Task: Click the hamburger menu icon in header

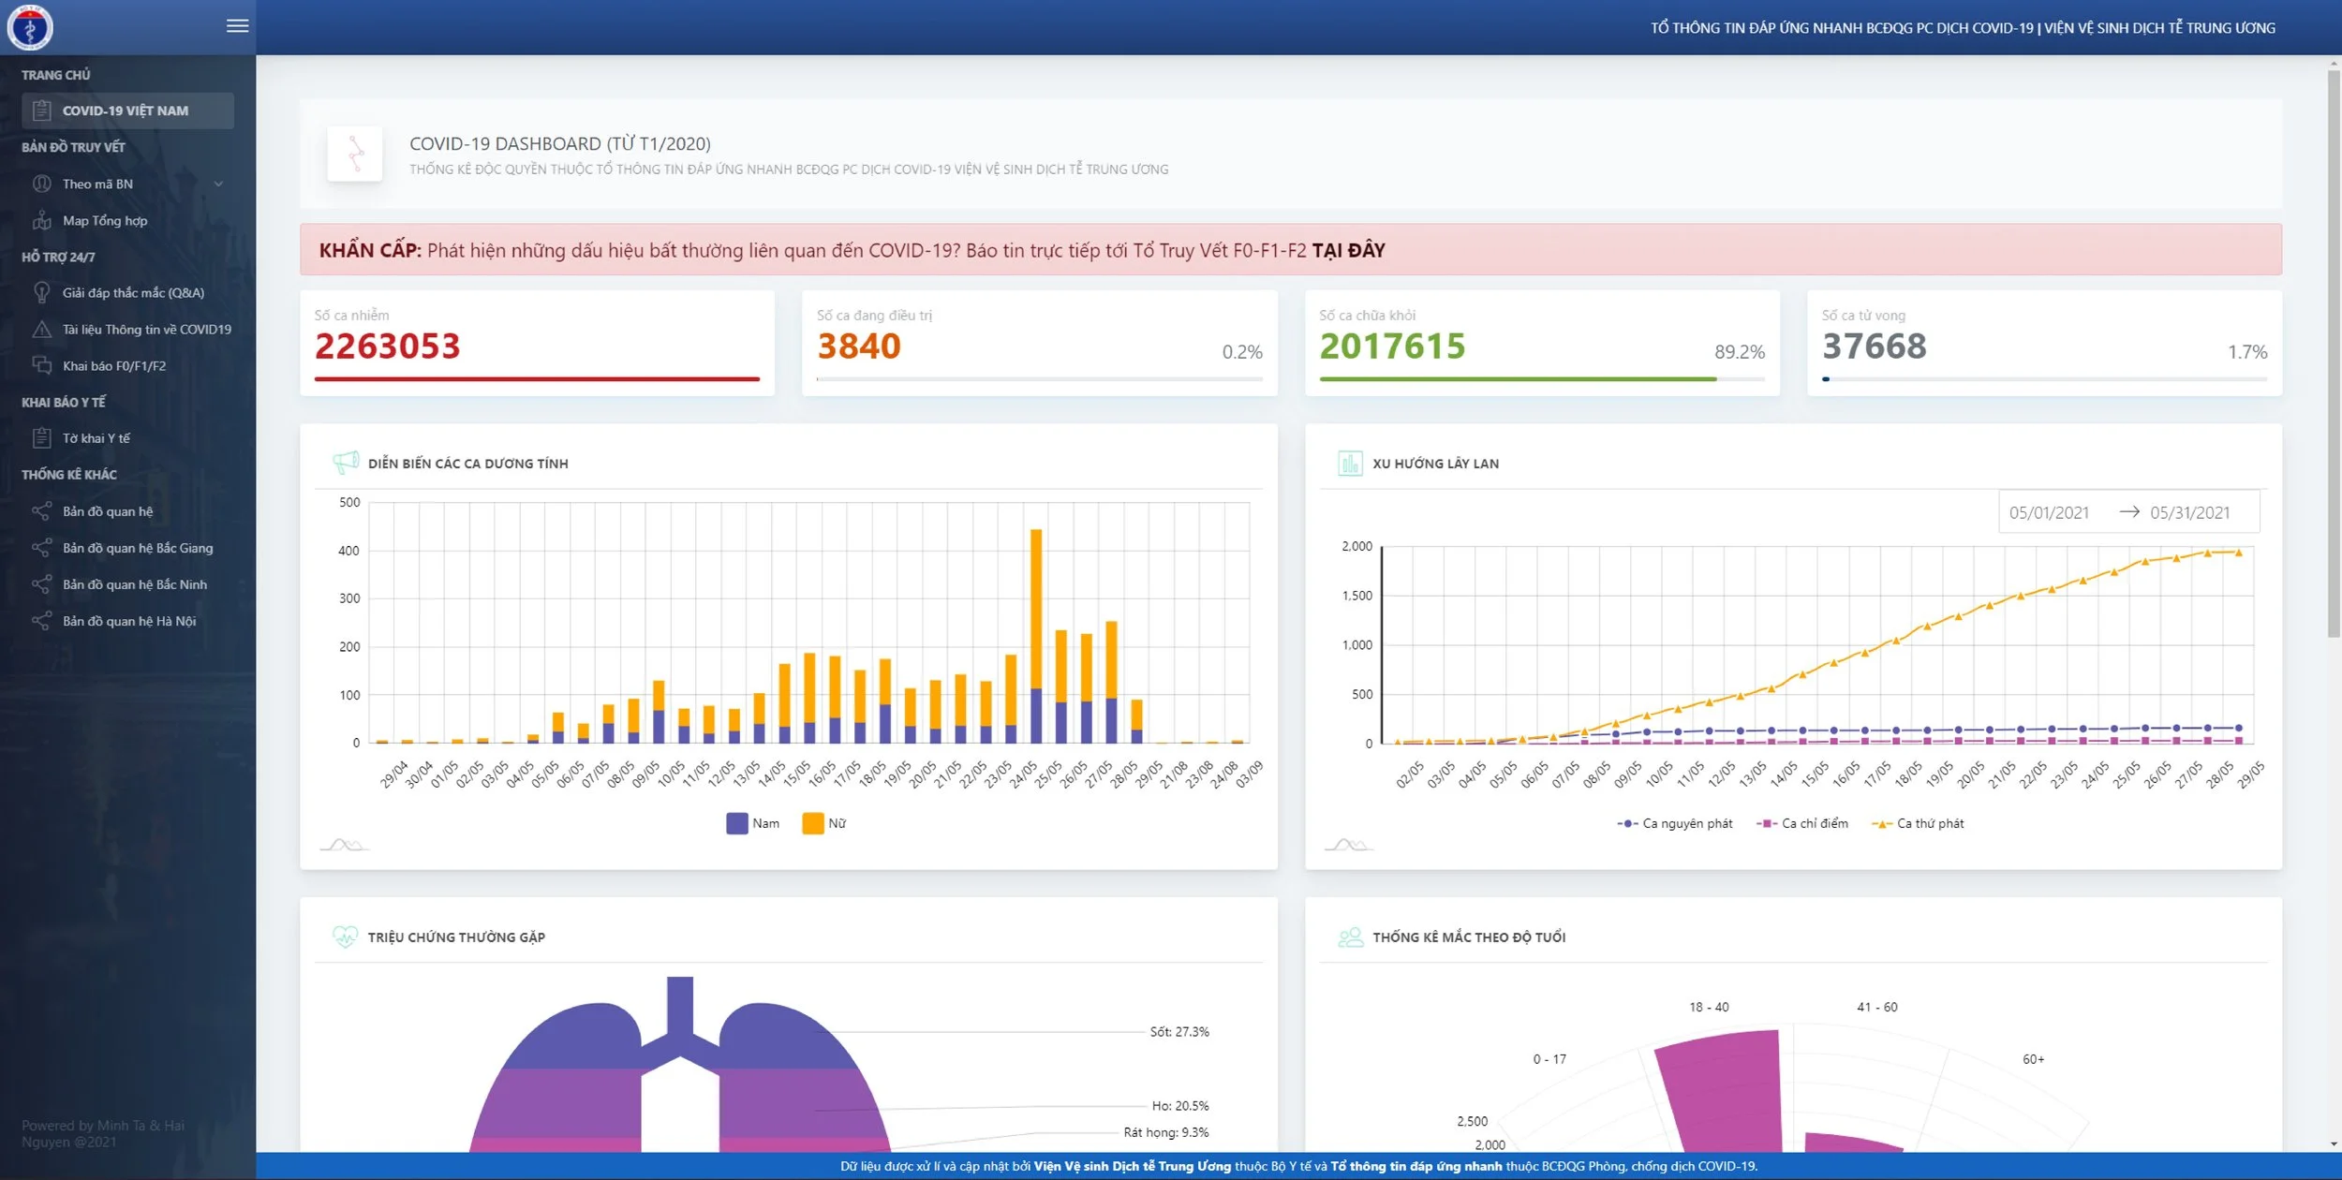Action: pyautogui.click(x=237, y=26)
